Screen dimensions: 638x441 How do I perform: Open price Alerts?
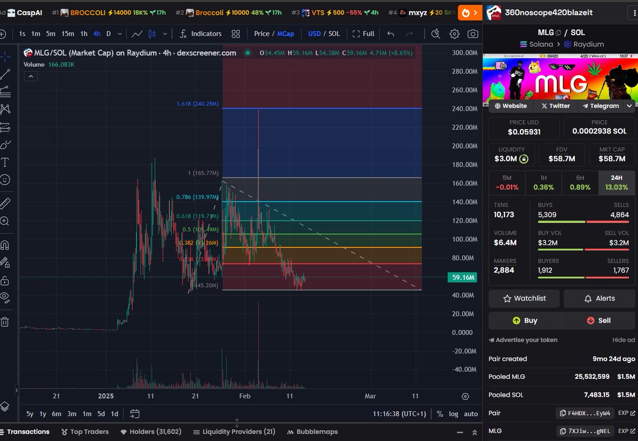tap(599, 299)
